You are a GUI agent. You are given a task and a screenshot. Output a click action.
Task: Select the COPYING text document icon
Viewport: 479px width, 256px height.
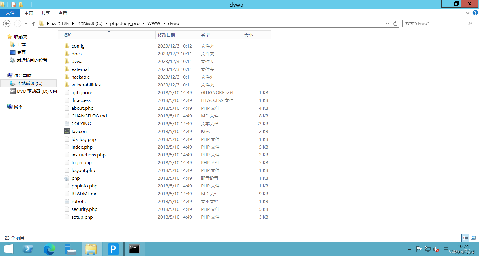67,124
